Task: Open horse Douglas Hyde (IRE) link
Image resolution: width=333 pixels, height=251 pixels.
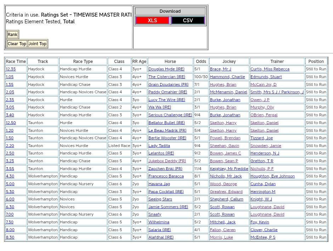Action: click(x=166, y=69)
